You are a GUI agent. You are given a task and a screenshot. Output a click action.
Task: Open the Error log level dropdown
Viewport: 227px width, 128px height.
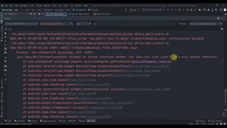tap(84, 24)
